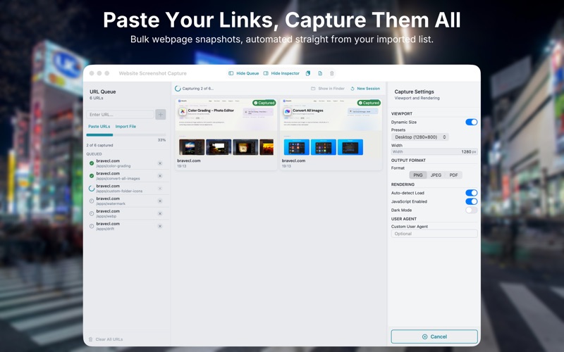Click the Custom User Agent field
564x352 pixels.
[x=434, y=234]
